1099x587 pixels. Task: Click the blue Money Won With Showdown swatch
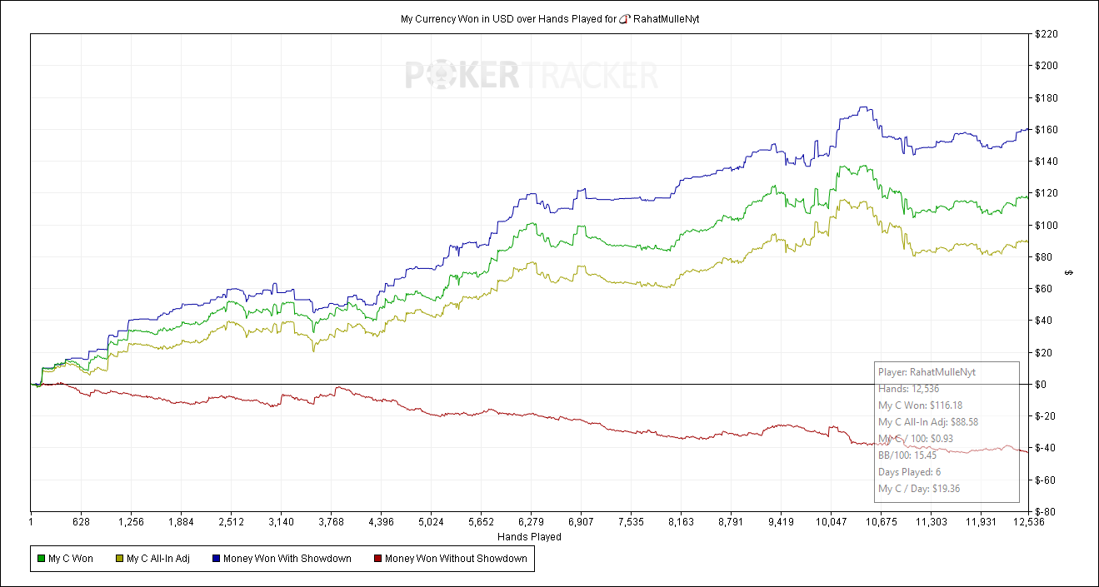click(x=217, y=559)
